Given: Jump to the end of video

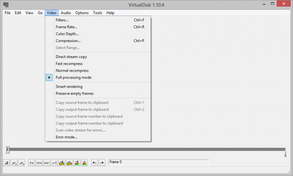Looking at the screenshot, I should tap(54, 163).
